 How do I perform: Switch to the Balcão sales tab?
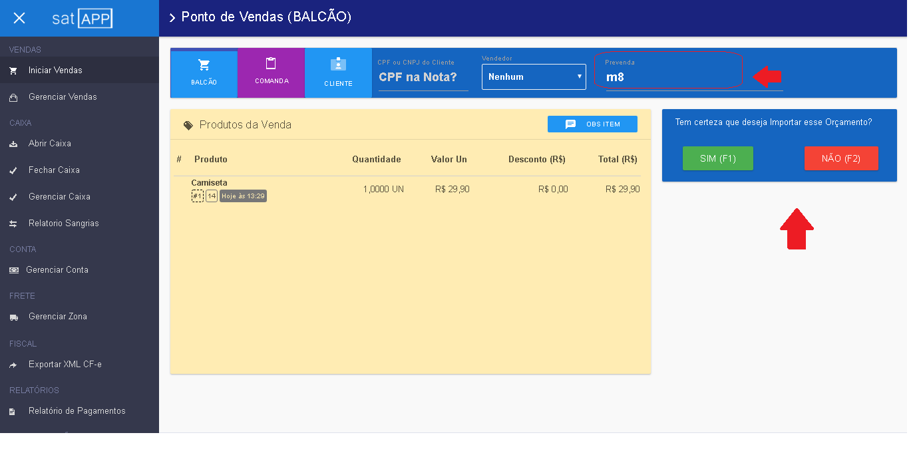pyautogui.click(x=204, y=73)
